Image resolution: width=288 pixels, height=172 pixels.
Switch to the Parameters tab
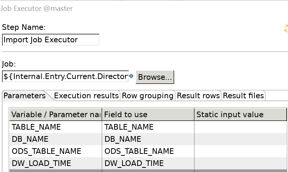[25, 96]
